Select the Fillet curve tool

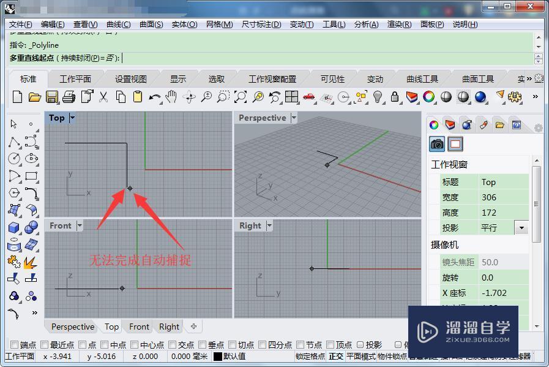click(31, 193)
